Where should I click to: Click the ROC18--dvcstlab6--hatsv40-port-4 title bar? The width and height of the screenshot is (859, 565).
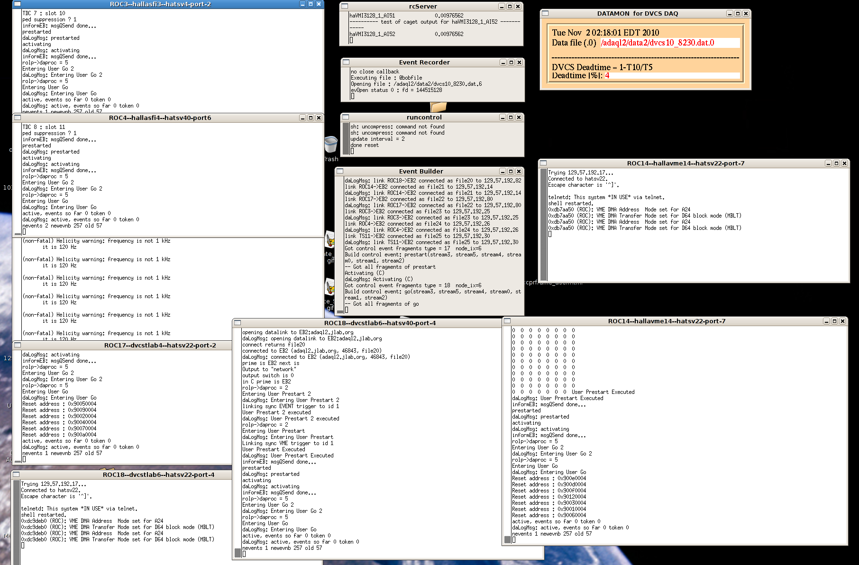380,323
